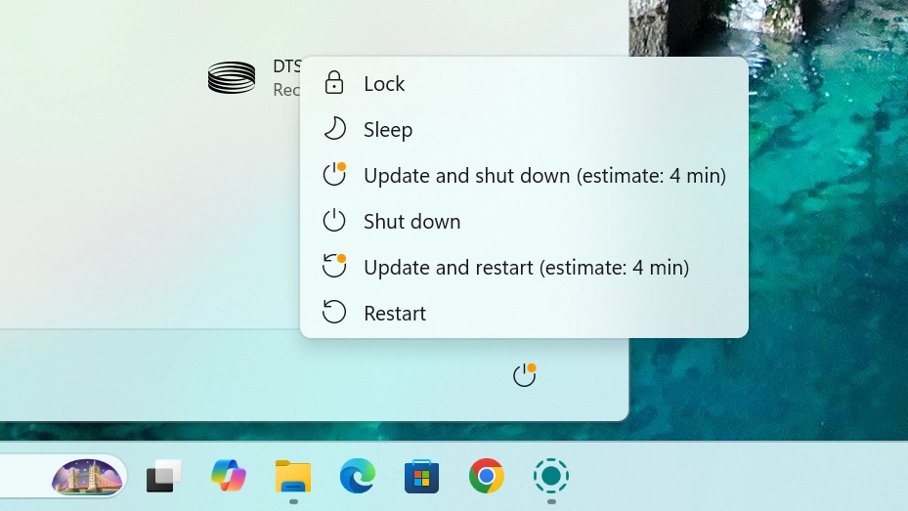The width and height of the screenshot is (908, 511).
Task: Choose Shut down without updating
Action: pos(411,222)
